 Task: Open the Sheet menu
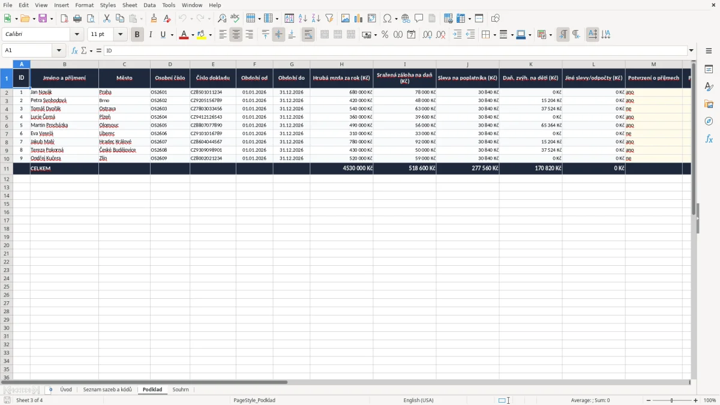(x=130, y=5)
